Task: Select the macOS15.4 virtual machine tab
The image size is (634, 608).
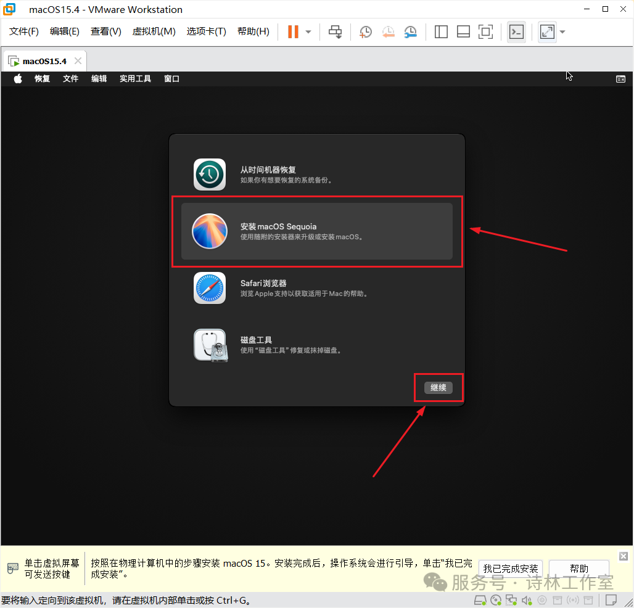Action: point(44,61)
